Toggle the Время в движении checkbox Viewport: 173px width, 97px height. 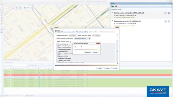pyautogui.click(x=58, y=51)
